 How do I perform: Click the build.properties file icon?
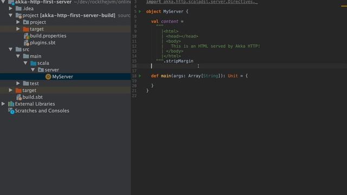click(x=27, y=36)
